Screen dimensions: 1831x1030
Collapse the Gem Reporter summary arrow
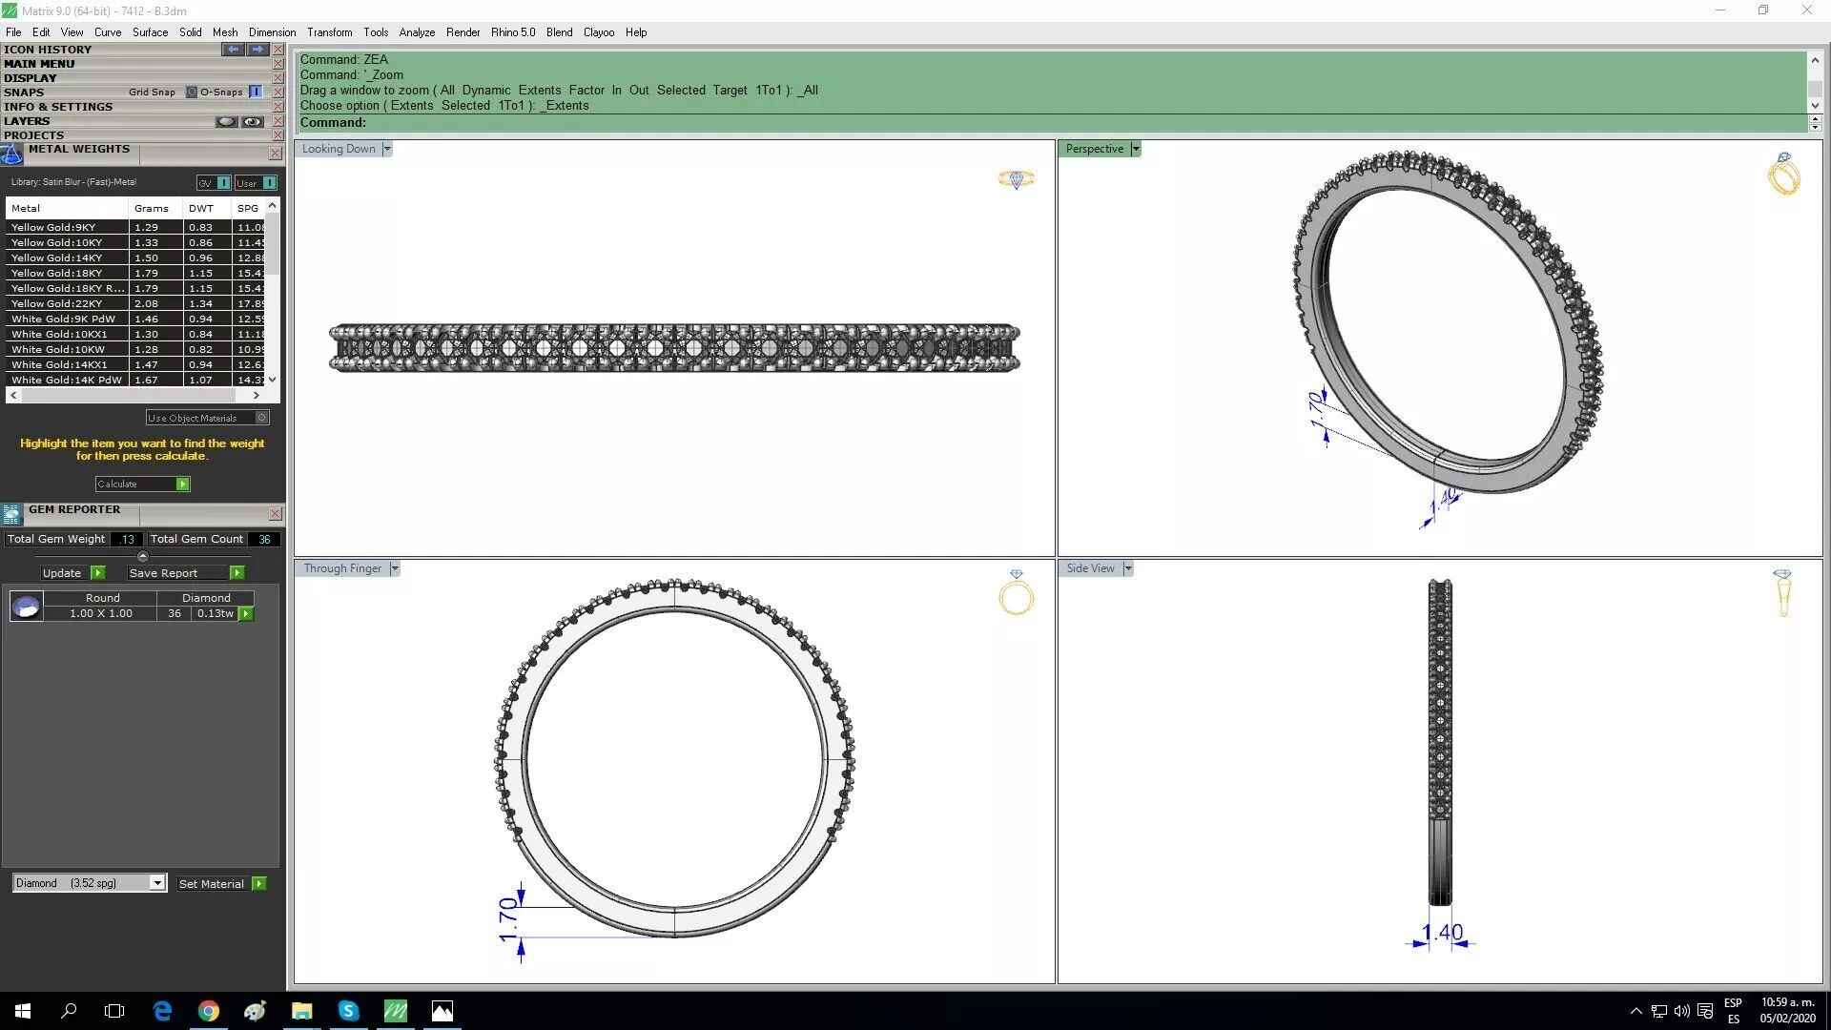click(143, 556)
